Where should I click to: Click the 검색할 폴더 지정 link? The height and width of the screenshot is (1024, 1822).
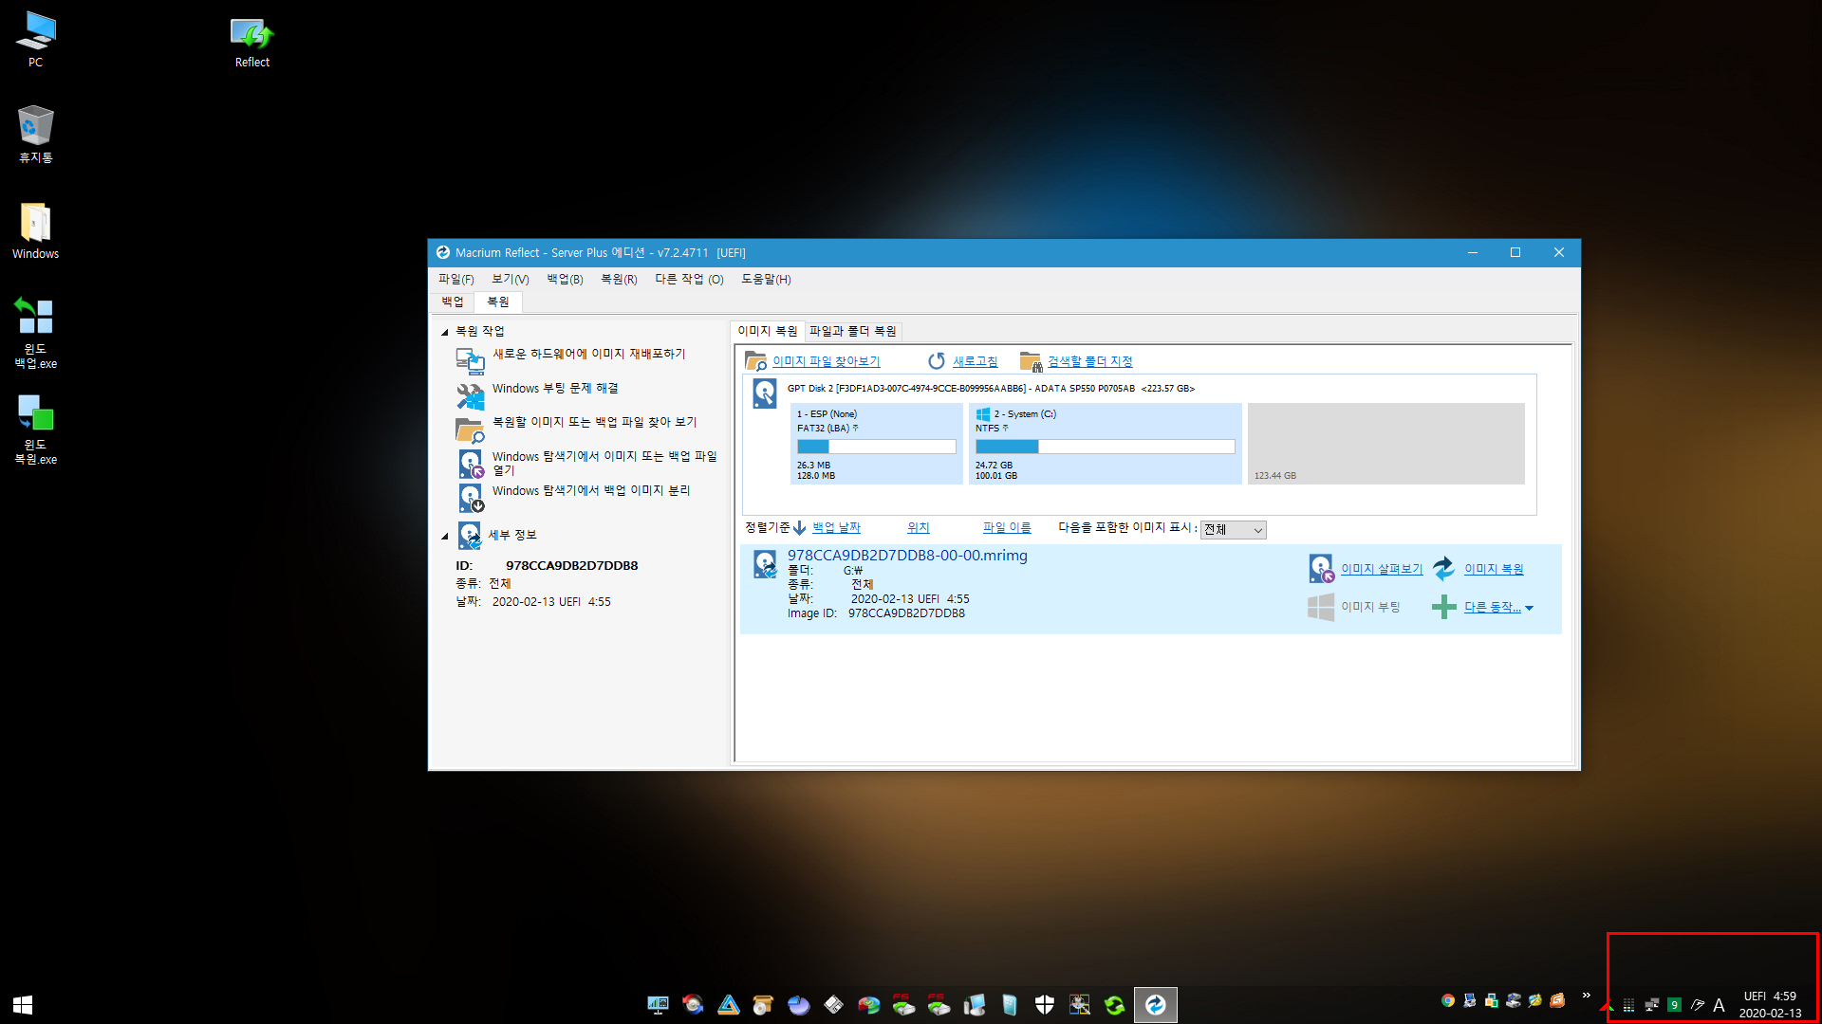pos(1089,361)
